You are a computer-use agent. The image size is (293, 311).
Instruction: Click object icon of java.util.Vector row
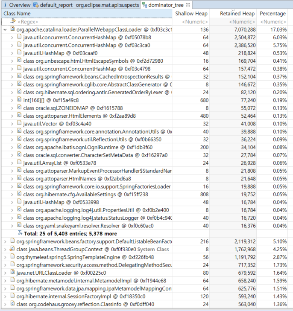pyautogui.click(x=19, y=123)
